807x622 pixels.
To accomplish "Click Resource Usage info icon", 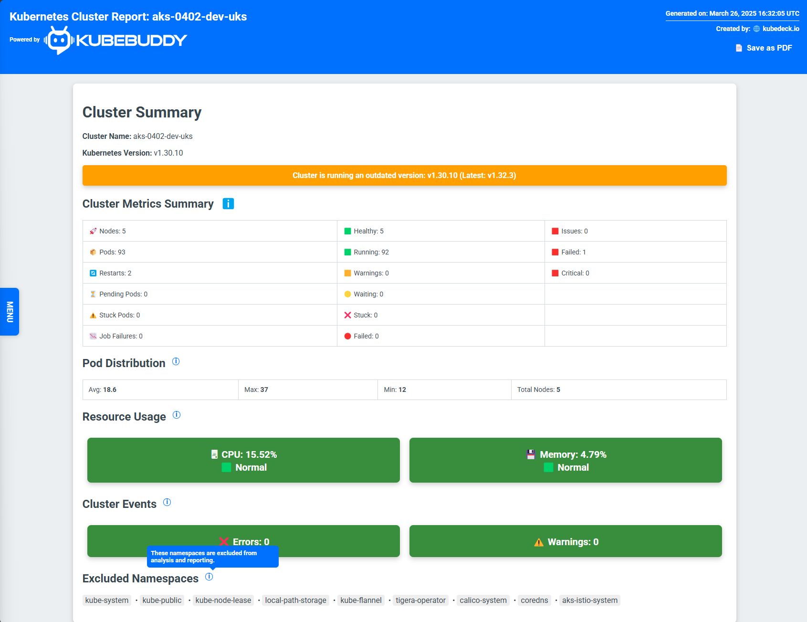I will tap(177, 415).
